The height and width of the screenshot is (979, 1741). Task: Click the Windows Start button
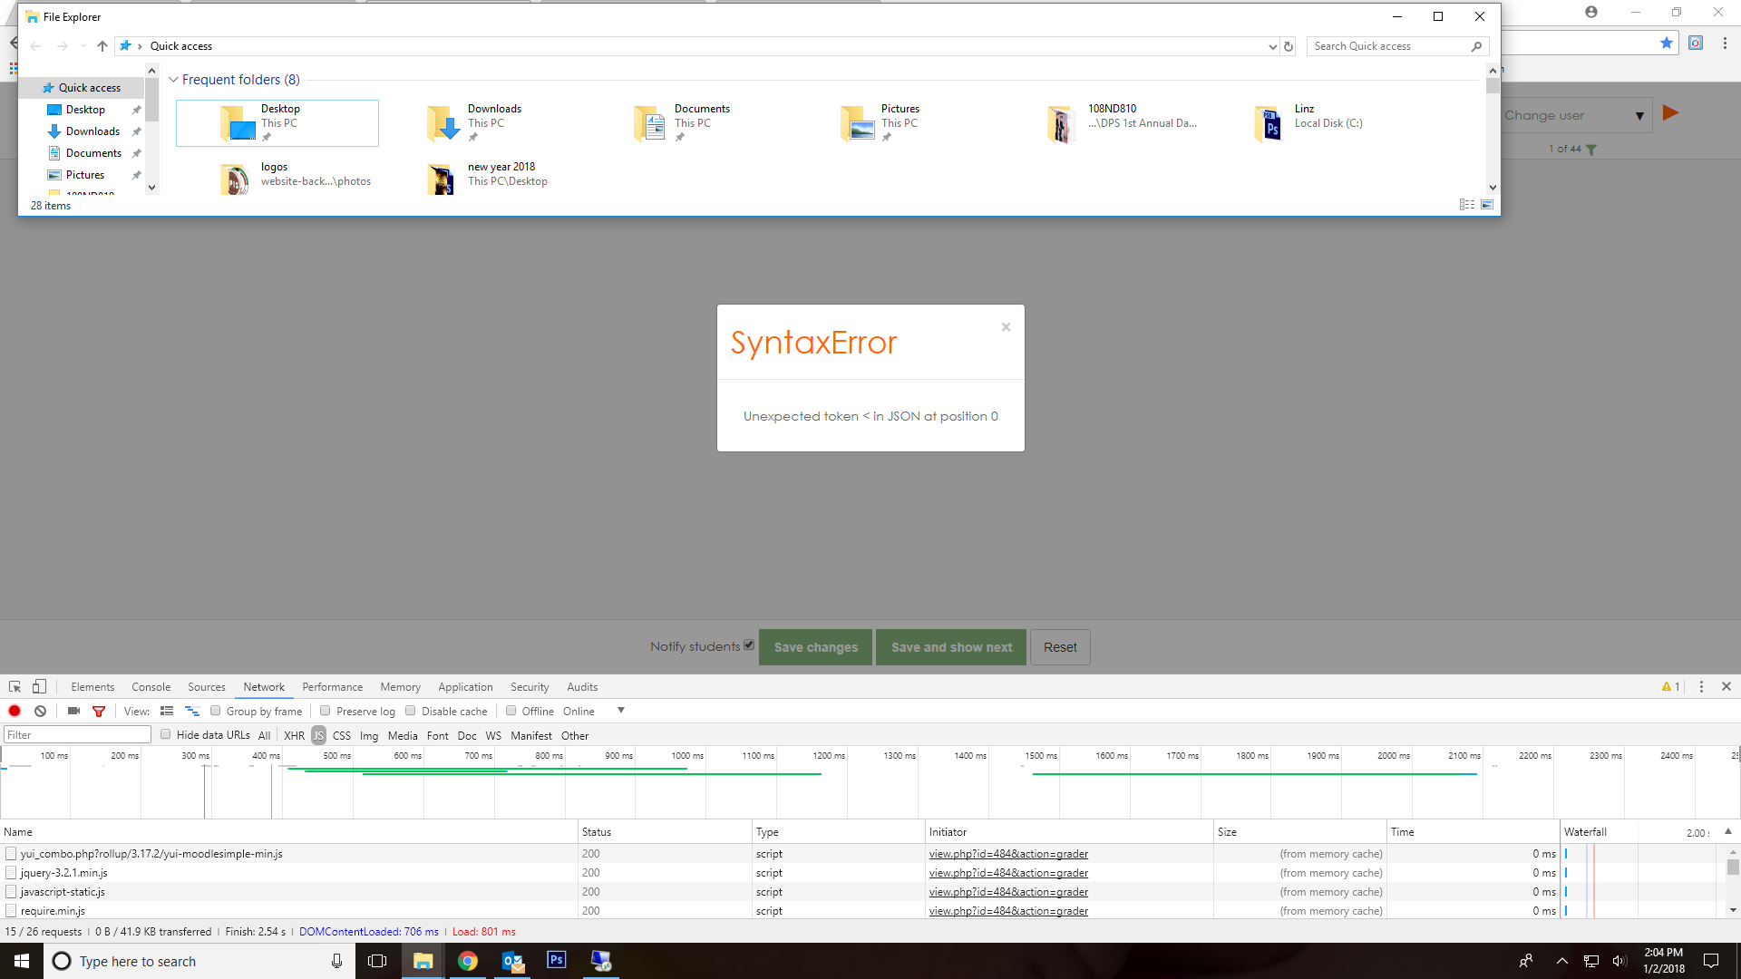(x=22, y=961)
